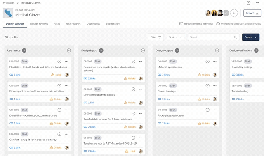Image resolution: width=264 pixels, height=156 pixels.
Task: Toggle the check circle on DI-0008
Action: (x=134, y=62)
